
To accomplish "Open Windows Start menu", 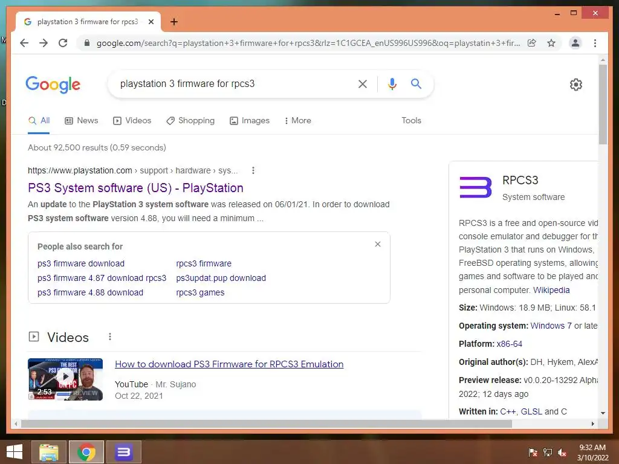I will click(15, 452).
